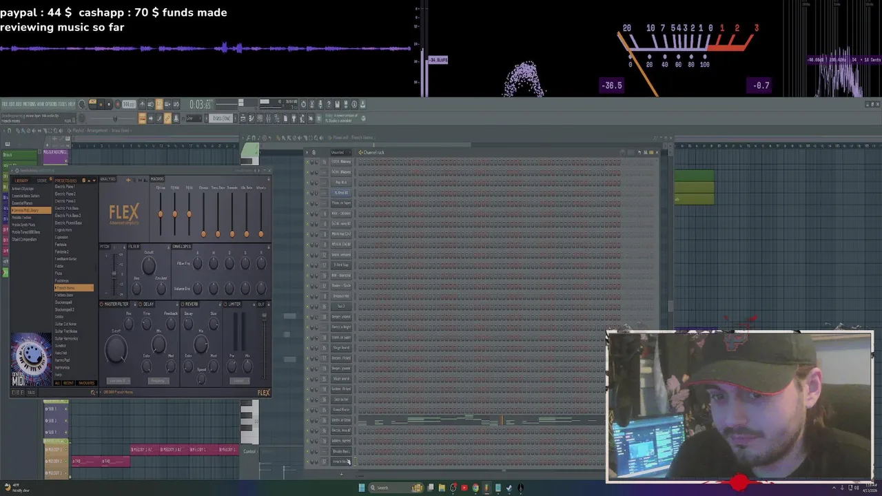This screenshot has width=882, height=496.
Task: Toggle the metronome icon in top toolbar
Action: [142, 104]
